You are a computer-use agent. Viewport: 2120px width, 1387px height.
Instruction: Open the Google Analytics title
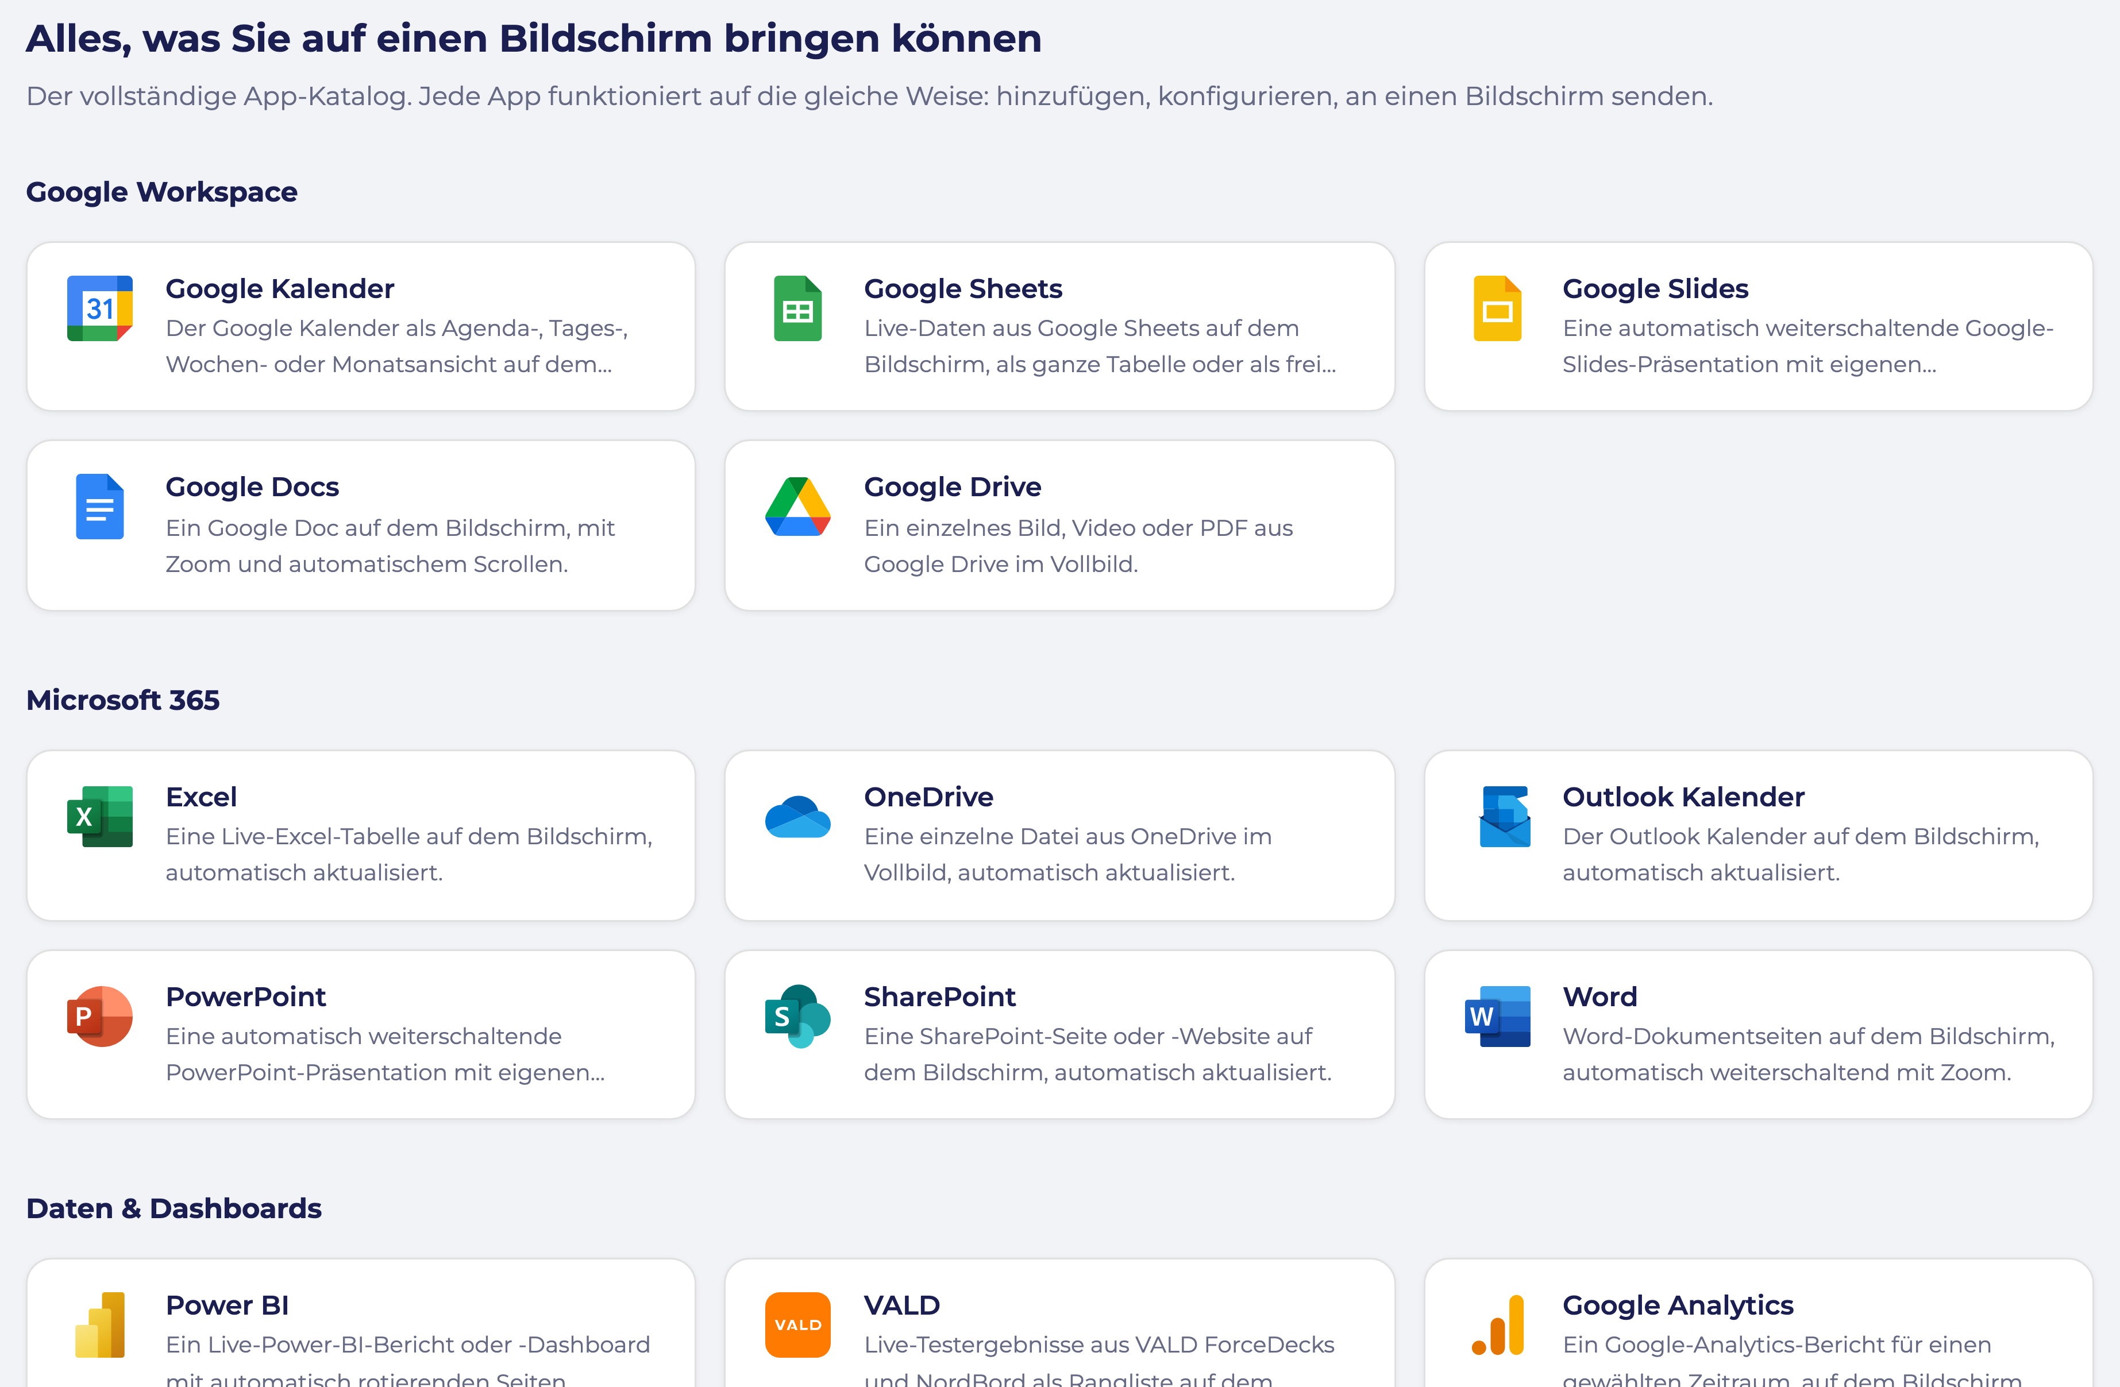1677,1305
